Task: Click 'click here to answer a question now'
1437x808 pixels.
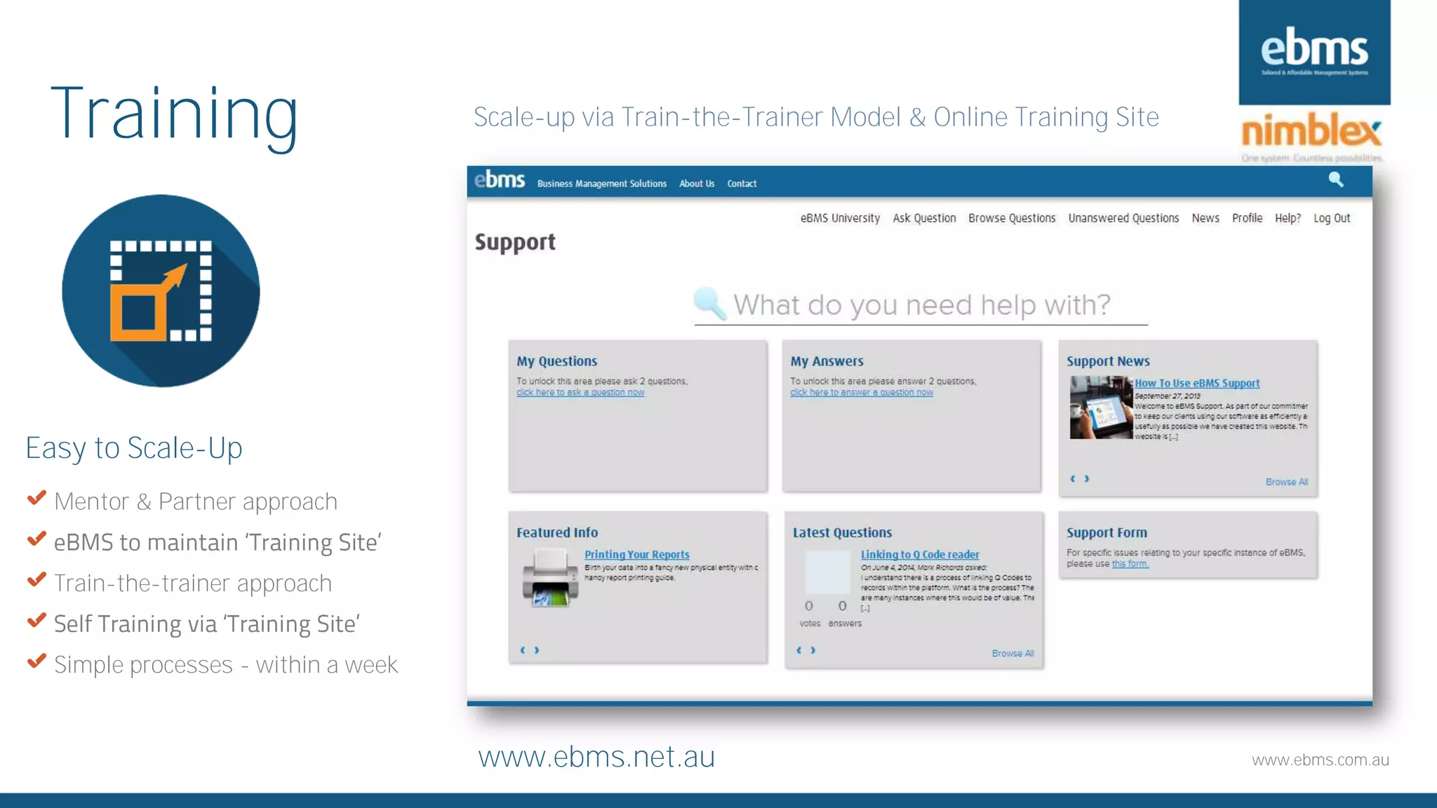Action: tap(862, 393)
